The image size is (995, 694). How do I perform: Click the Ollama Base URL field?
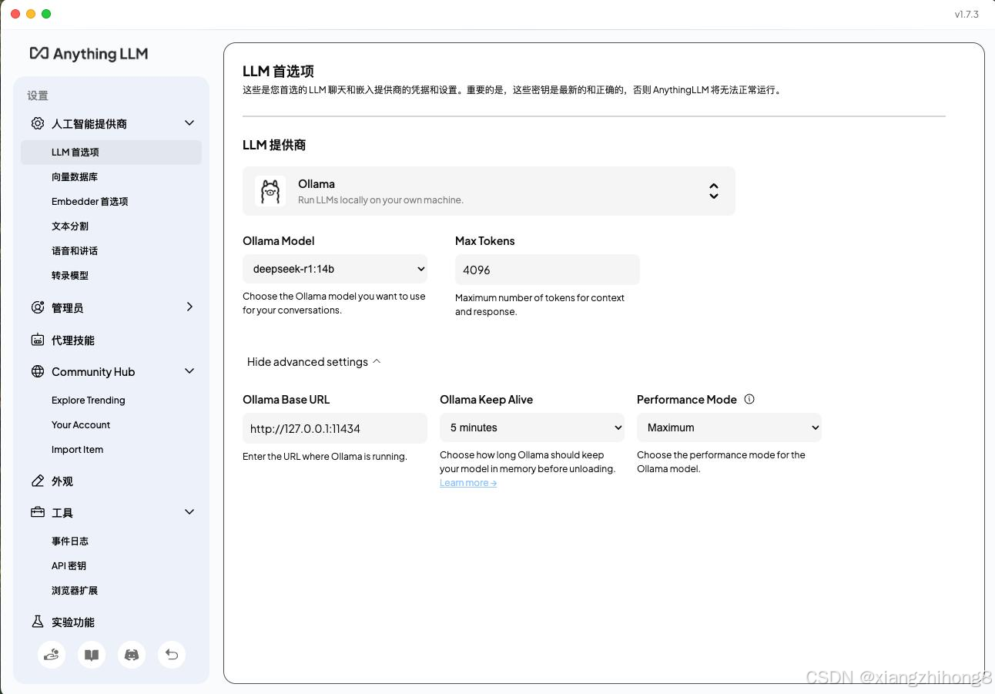[335, 428]
